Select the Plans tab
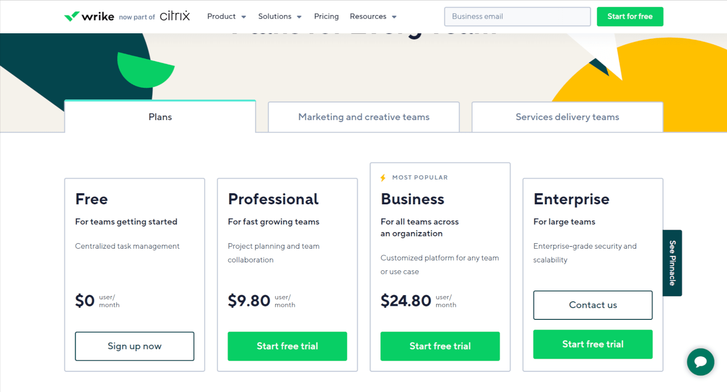The image size is (727, 392). pyautogui.click(x=160, y=117)
